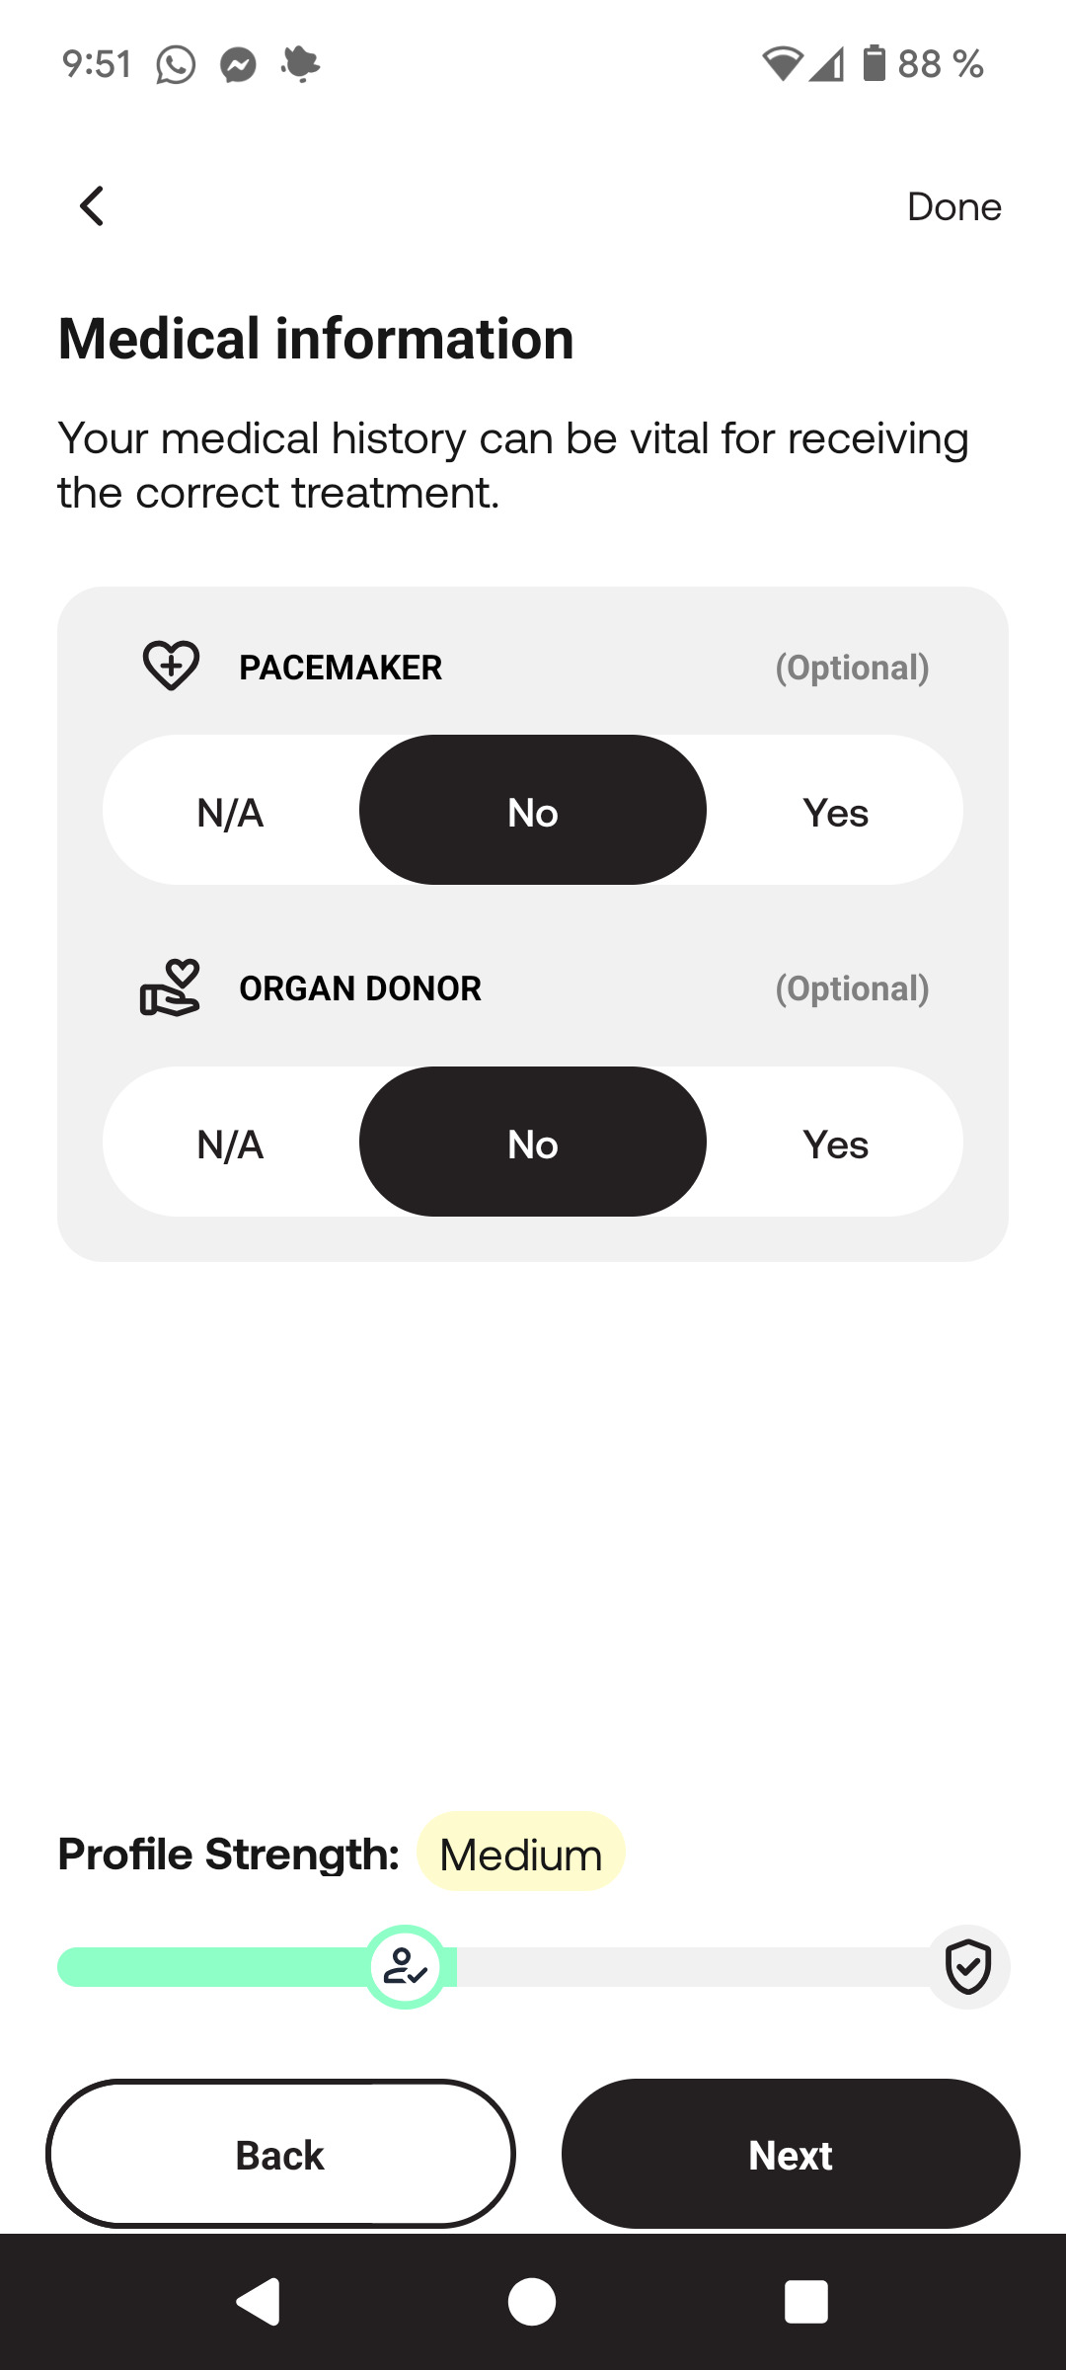Tap the battery icon in status bar
Screen dimensions: 1066x2370
(874, 63)
